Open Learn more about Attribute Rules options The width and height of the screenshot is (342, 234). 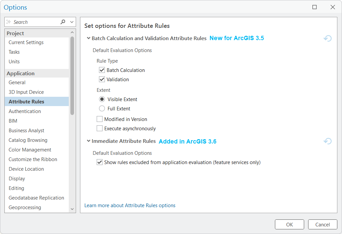tap(130, 205)
